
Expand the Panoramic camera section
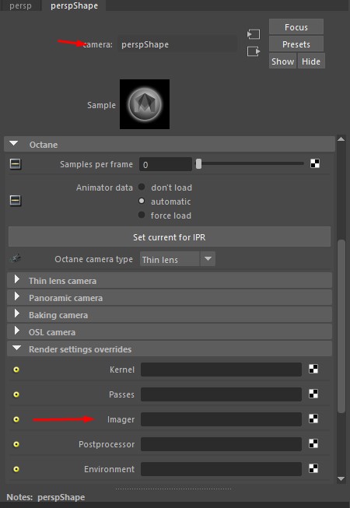tap(170, 298)
